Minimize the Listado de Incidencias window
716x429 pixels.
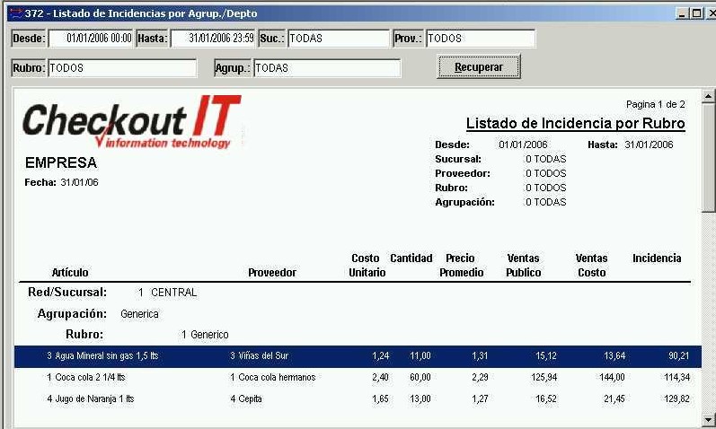[682, 13]
